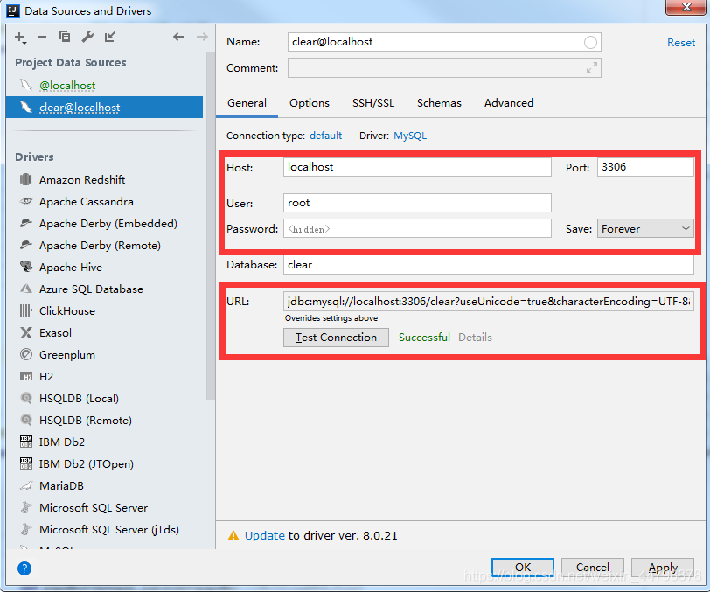Click Test Connection button

[336, 338]
